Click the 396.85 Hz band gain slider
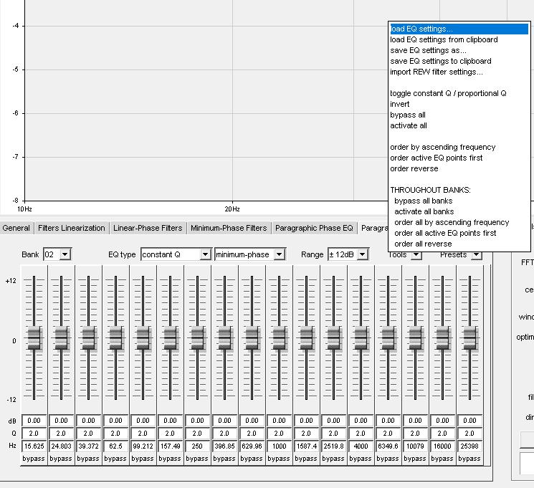Image resolution: width=534 pixels, height=488 pixels. click(x=225, y=338)
